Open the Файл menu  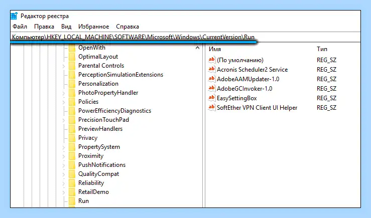(x=20, y=27)
